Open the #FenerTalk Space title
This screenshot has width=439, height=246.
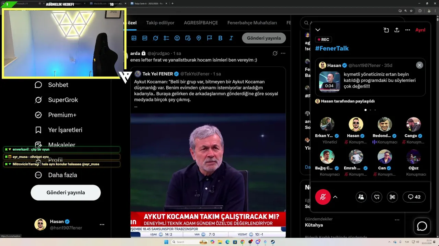332,48
